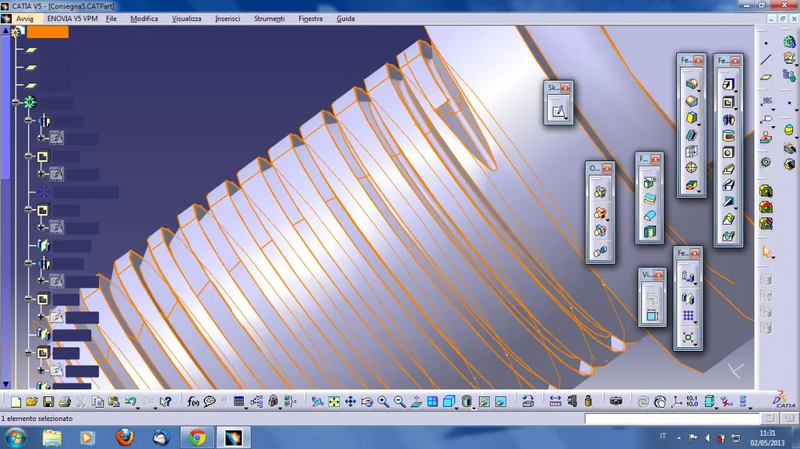Image resolution: width=800 pixels, height=449 pixels.
Task: Click the command input field in status bar
Action: 672,419
